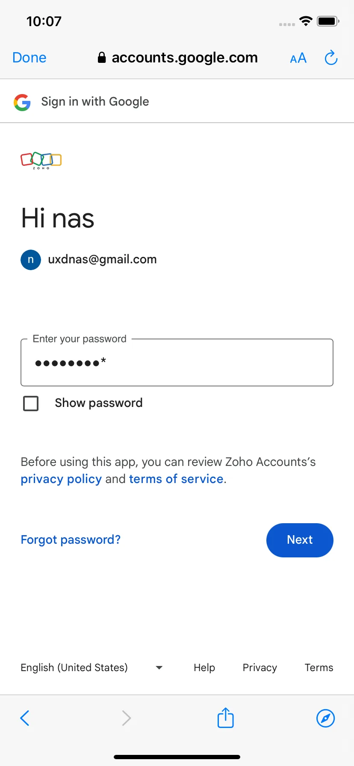Screen dimensions: 354x766
Task: Click the Google G logo
Action: point(22,102)
